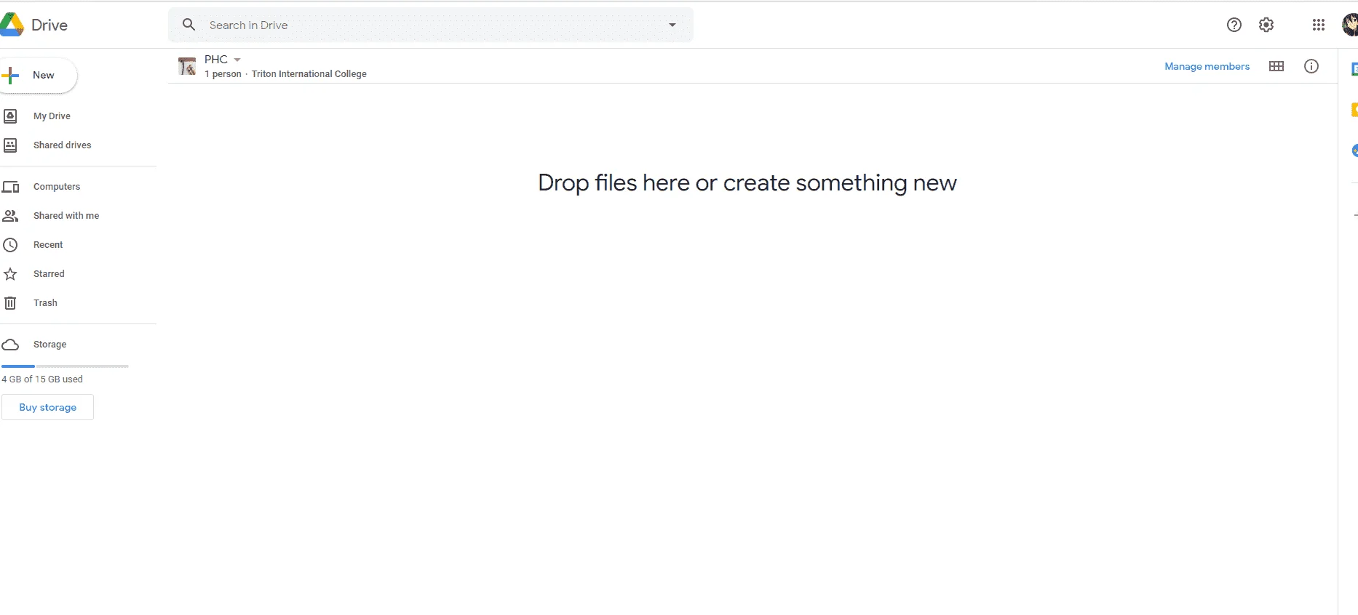Click 'Triton International College' text
This screenshot has height=615, width=1358.
[x=309, y=74]
